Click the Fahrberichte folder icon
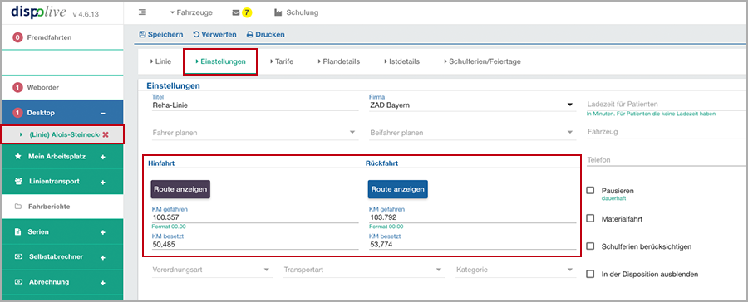The height and width of the screenshot is (302, 748). 18,207
